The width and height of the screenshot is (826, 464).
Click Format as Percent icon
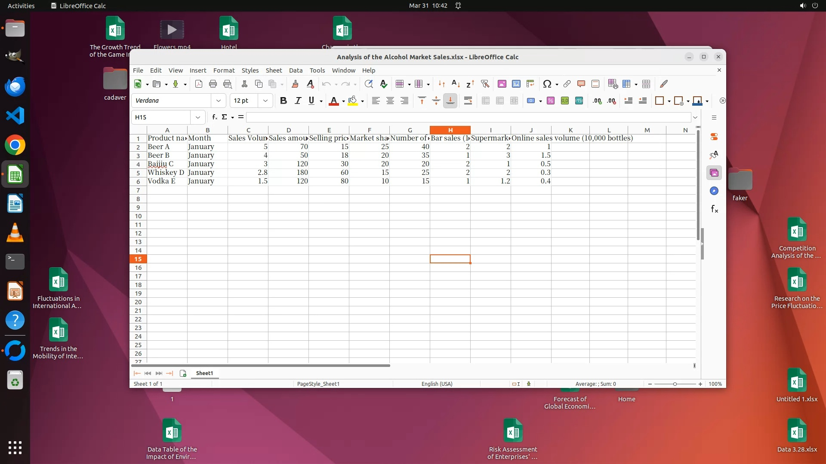550,101
